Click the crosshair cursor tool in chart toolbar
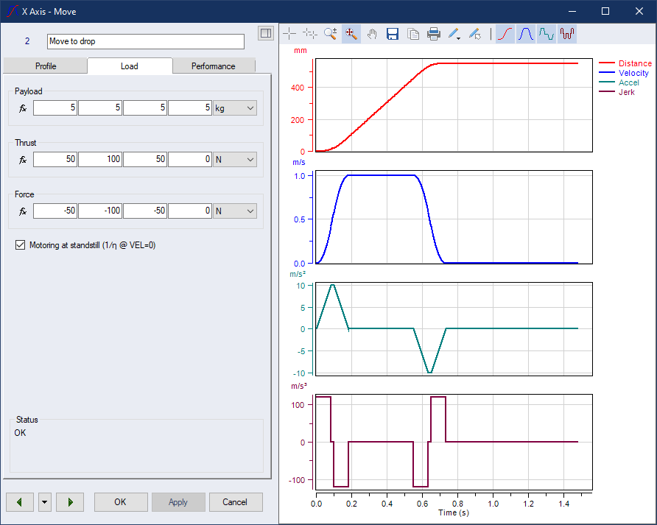The image size is (657, 525). (290, 33)
